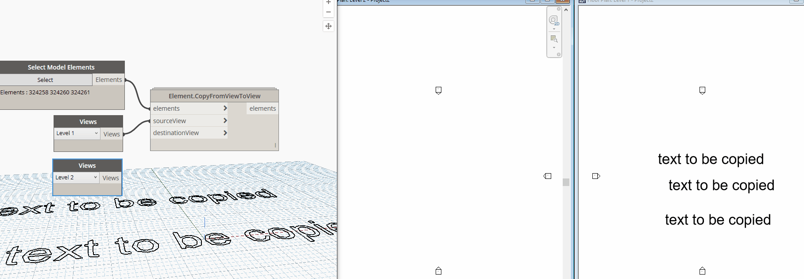Click the Zoom in Region navigation icon

coord(554,39)
